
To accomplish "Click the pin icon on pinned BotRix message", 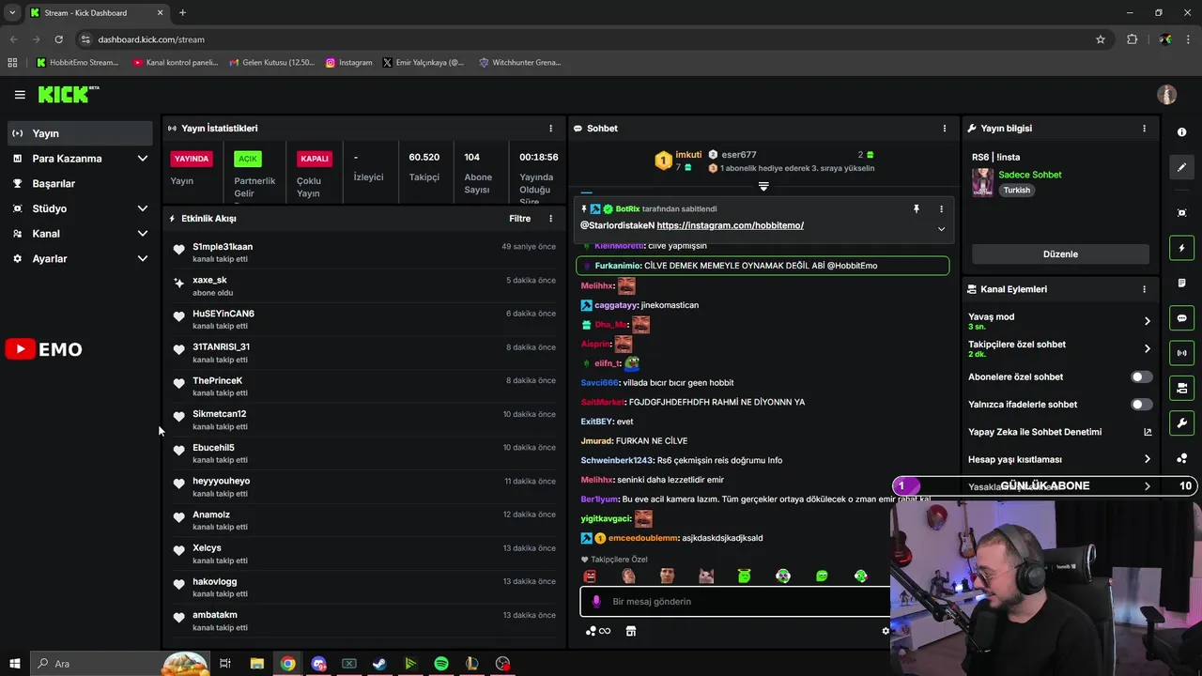I will click(x=917, y=208).
